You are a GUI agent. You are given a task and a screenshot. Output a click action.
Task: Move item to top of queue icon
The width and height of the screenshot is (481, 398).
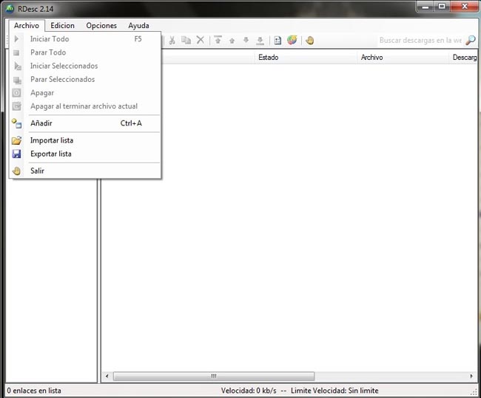(x=218, y=41)
